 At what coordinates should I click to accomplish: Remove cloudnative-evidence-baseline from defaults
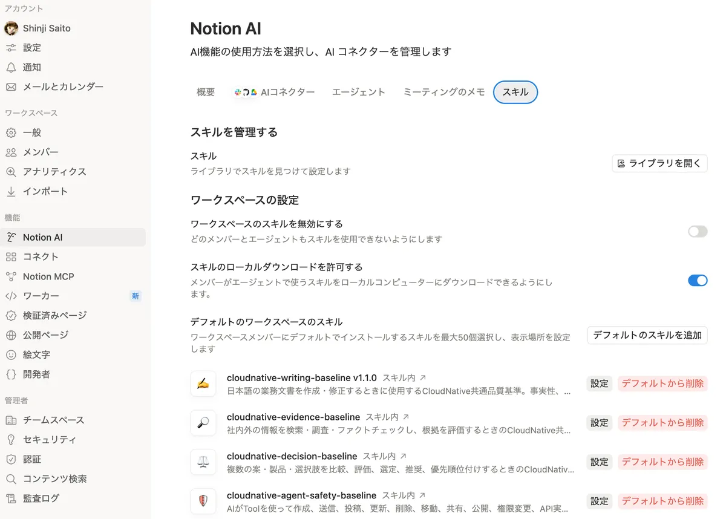[x=662, y=423]
